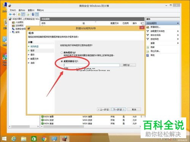This screenshot has height=142, width=190.
Task: Click the Up one level folder icon
Action: (19, 14)
